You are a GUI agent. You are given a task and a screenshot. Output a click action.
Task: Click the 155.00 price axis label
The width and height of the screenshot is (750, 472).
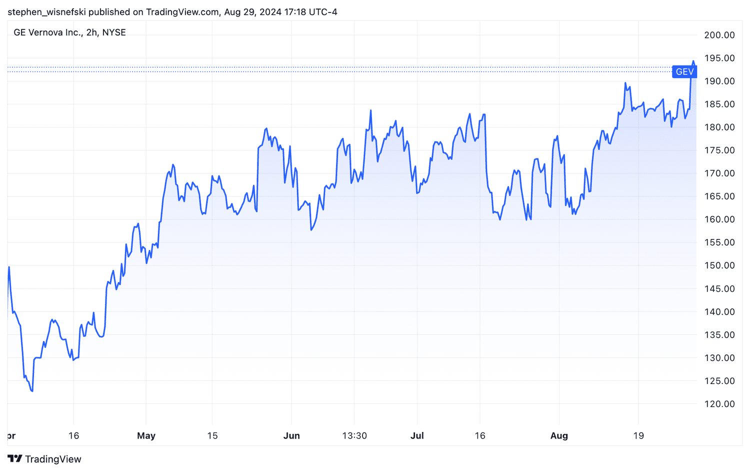719,242
